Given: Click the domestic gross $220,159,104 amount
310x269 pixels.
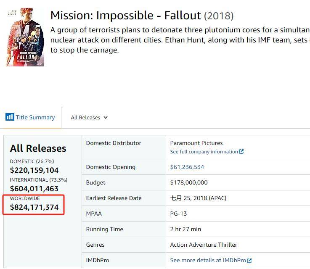Looking at the screenshot, I should [34, 170].
